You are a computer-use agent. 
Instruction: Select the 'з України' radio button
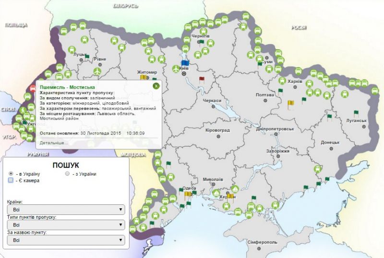click(68, 173)
